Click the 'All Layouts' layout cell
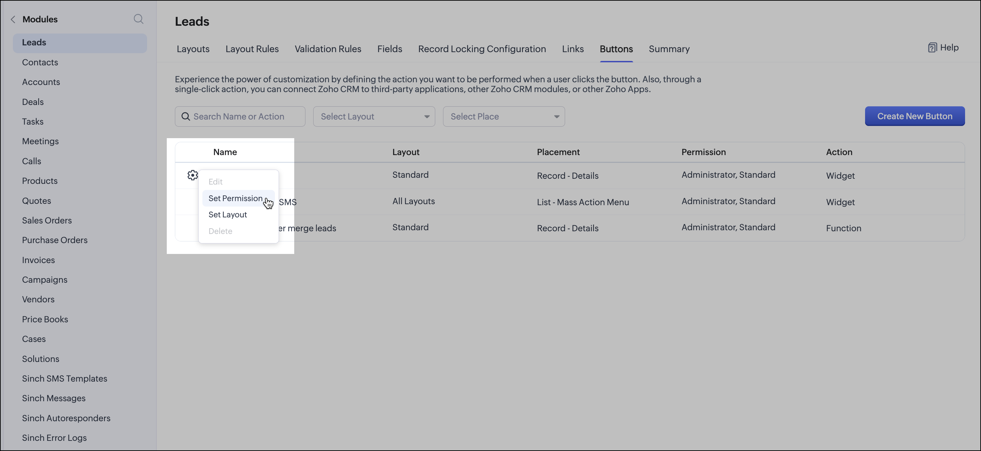The width and height of the screenshot is (981, 451). coord(414,201)
